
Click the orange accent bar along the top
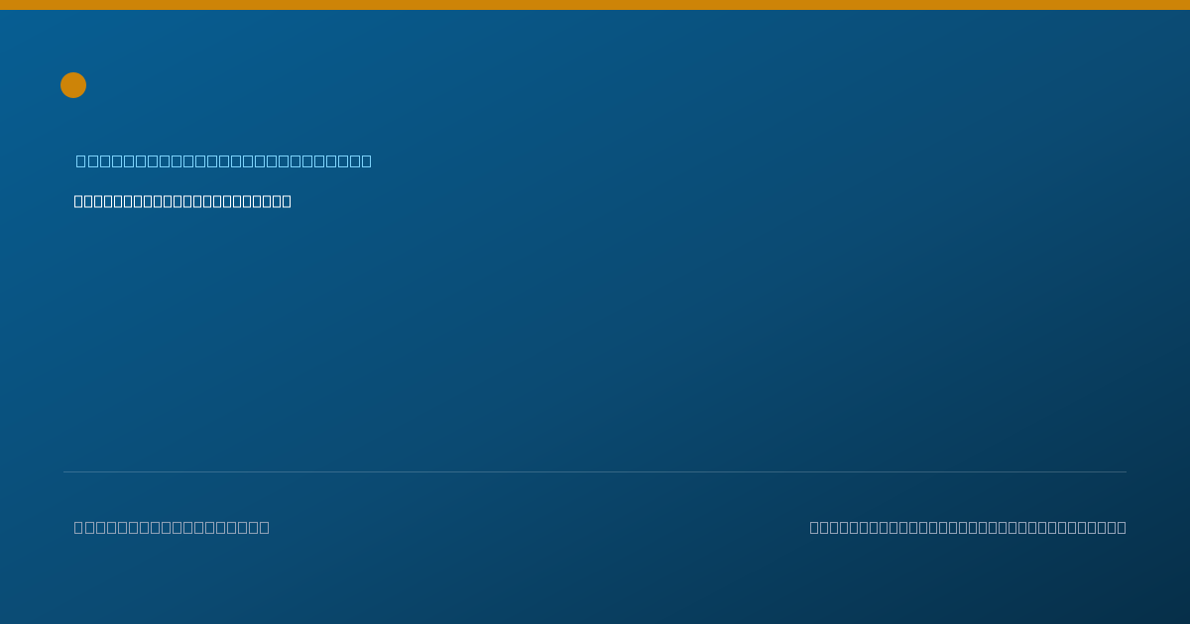coord(595,5)
